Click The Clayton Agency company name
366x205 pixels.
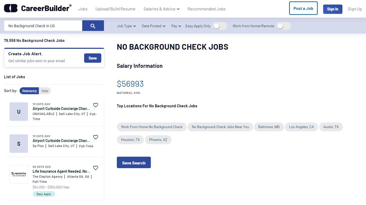(48, 177)
